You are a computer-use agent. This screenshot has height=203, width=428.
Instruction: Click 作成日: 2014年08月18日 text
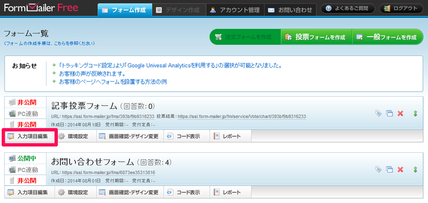click(x=76, y=124)
